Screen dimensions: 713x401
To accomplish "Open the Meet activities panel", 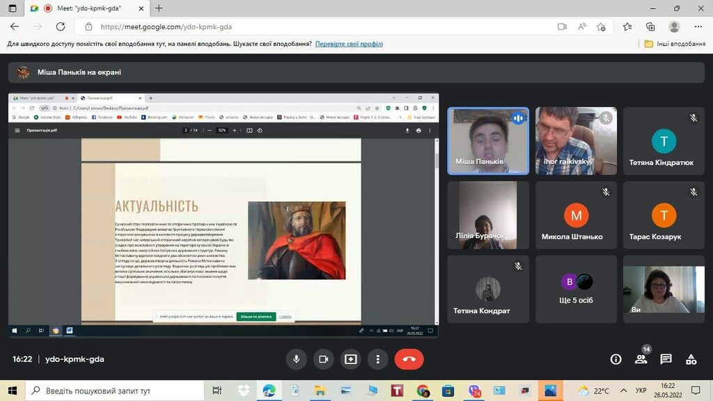I will click(x=691, y=359).
